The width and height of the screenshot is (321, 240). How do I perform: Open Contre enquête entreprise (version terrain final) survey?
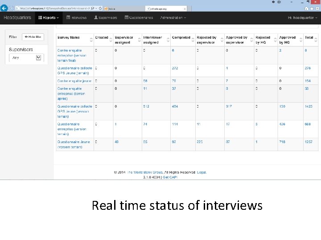(72, 56)
